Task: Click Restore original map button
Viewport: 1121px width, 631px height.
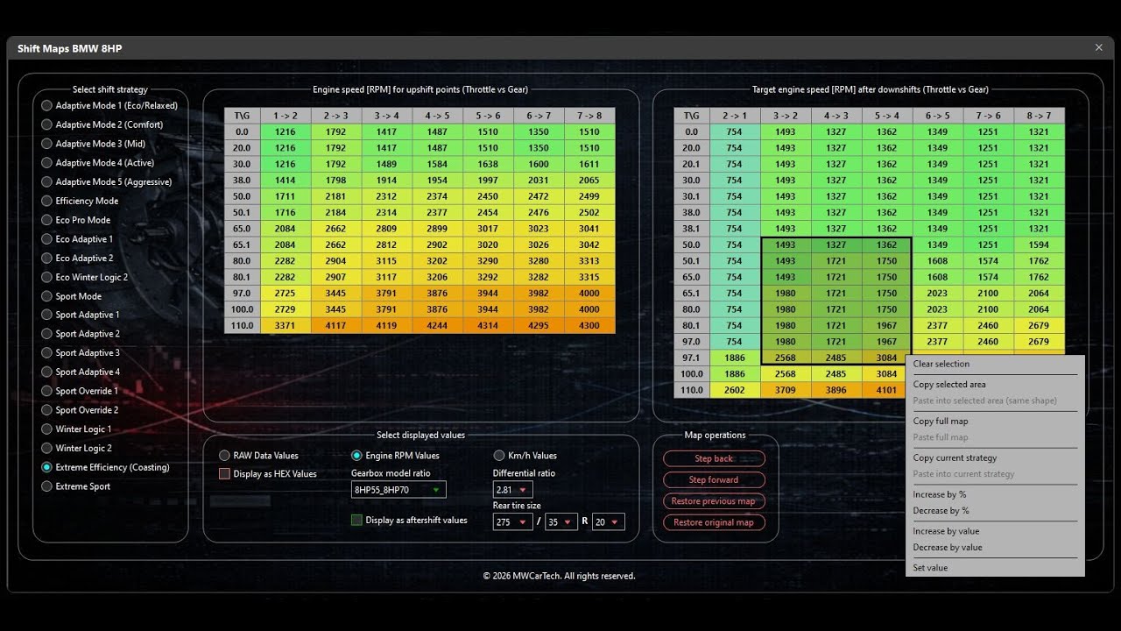Action: click(x=714, y=522)
